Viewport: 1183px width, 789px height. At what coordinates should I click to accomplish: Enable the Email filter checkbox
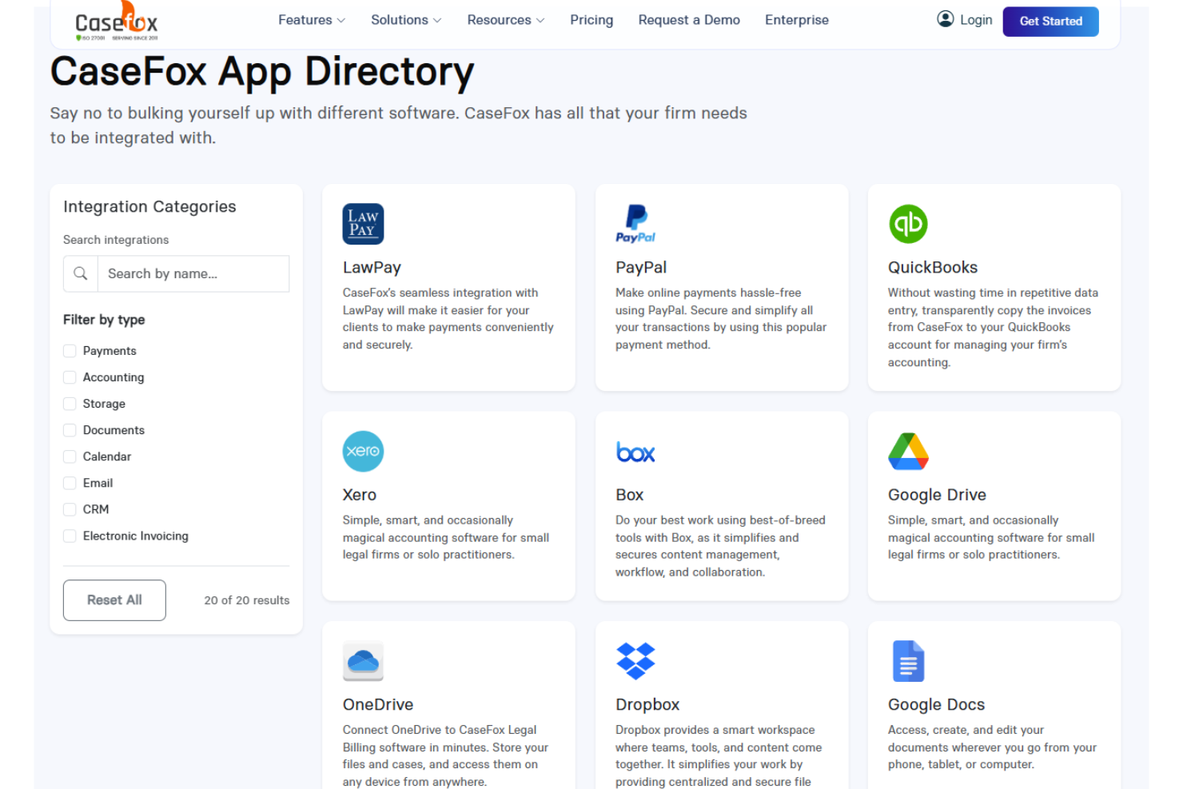[x=70, y=483]
